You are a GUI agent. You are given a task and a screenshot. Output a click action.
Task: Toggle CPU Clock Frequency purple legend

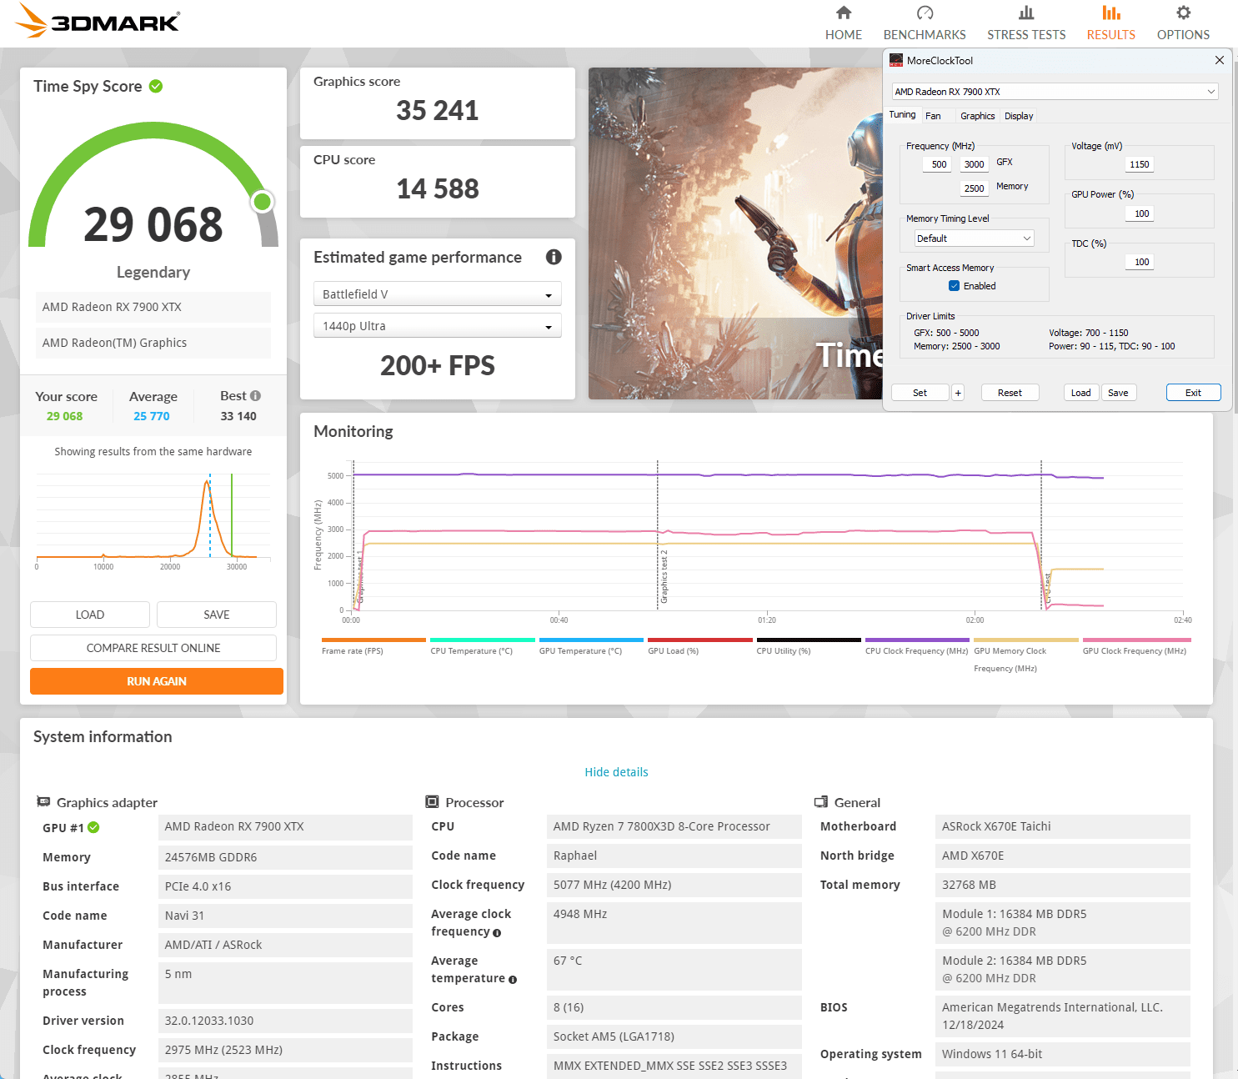(917, 646)
